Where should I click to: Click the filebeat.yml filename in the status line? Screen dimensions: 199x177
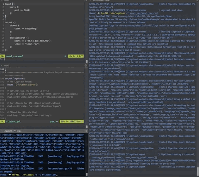(x=13, y=121)
